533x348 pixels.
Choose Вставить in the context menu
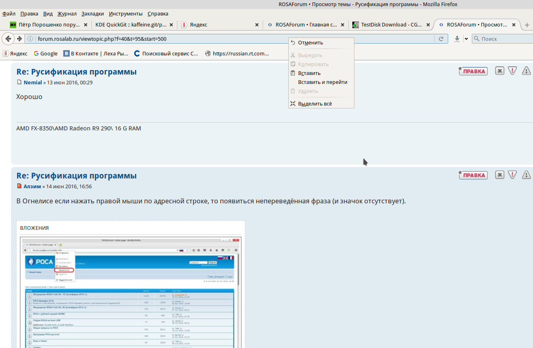[309, 73]
